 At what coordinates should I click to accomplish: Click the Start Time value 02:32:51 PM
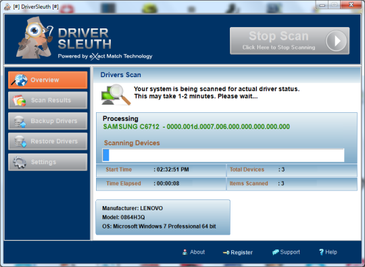coord(172,170)
